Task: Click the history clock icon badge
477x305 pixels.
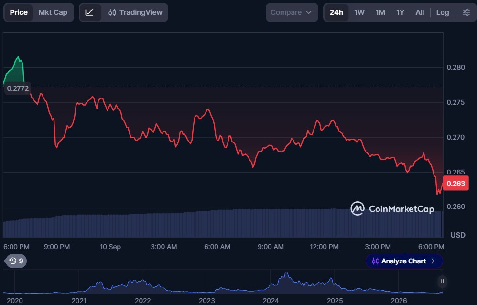Action: click(15, 261)
